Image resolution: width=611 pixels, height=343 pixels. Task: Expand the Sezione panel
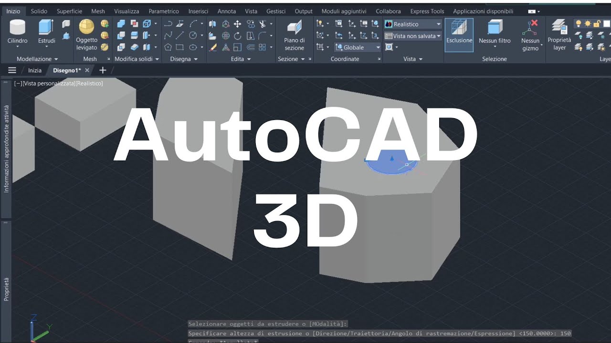point(291,59)
